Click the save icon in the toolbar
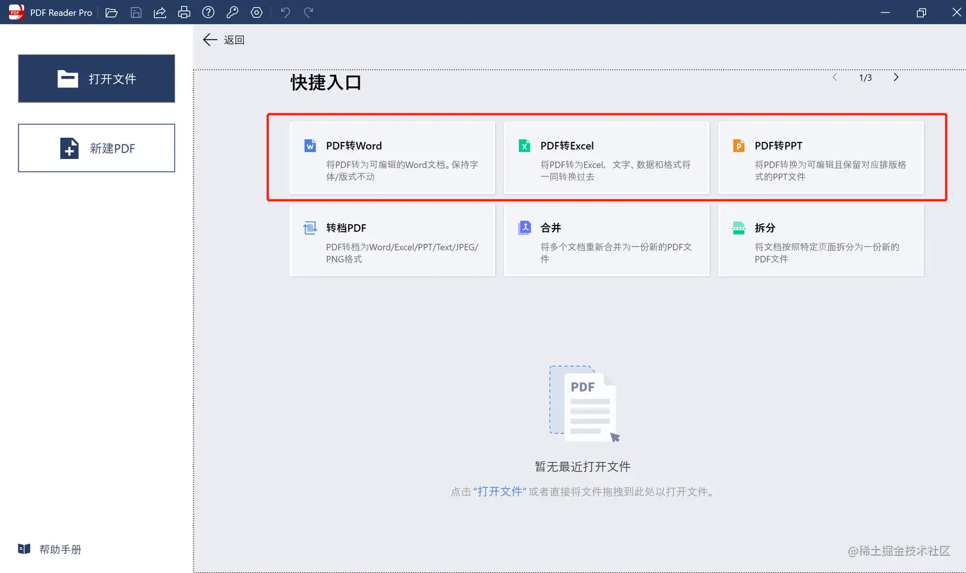 (135, 12)
